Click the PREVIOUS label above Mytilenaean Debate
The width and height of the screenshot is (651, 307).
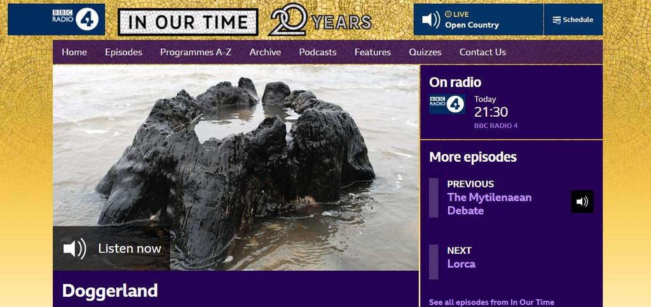[x=470, y=184]
